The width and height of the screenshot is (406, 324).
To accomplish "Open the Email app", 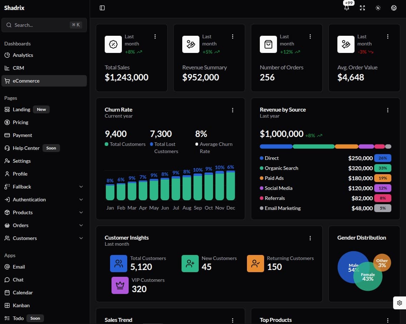I will click(x=44, y=267).
